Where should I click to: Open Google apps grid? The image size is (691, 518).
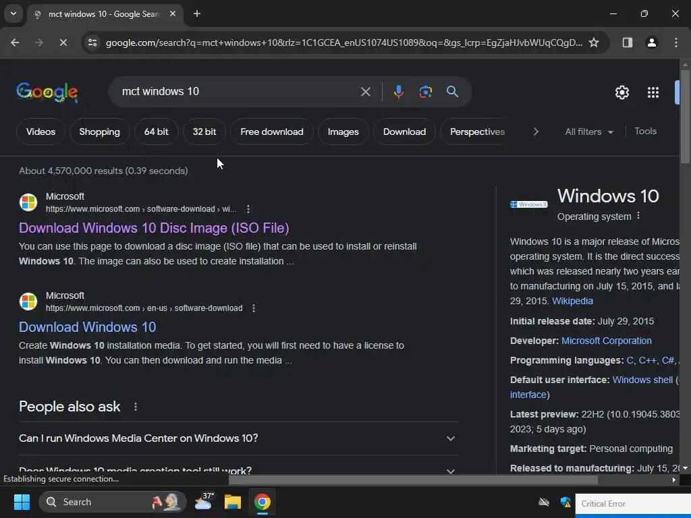(653, 92)
